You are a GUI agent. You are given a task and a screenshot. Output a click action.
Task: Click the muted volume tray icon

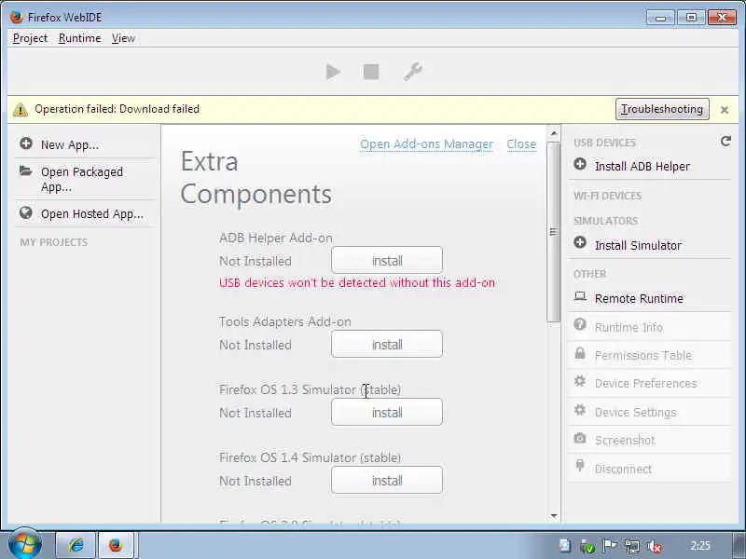pos(655,546)
